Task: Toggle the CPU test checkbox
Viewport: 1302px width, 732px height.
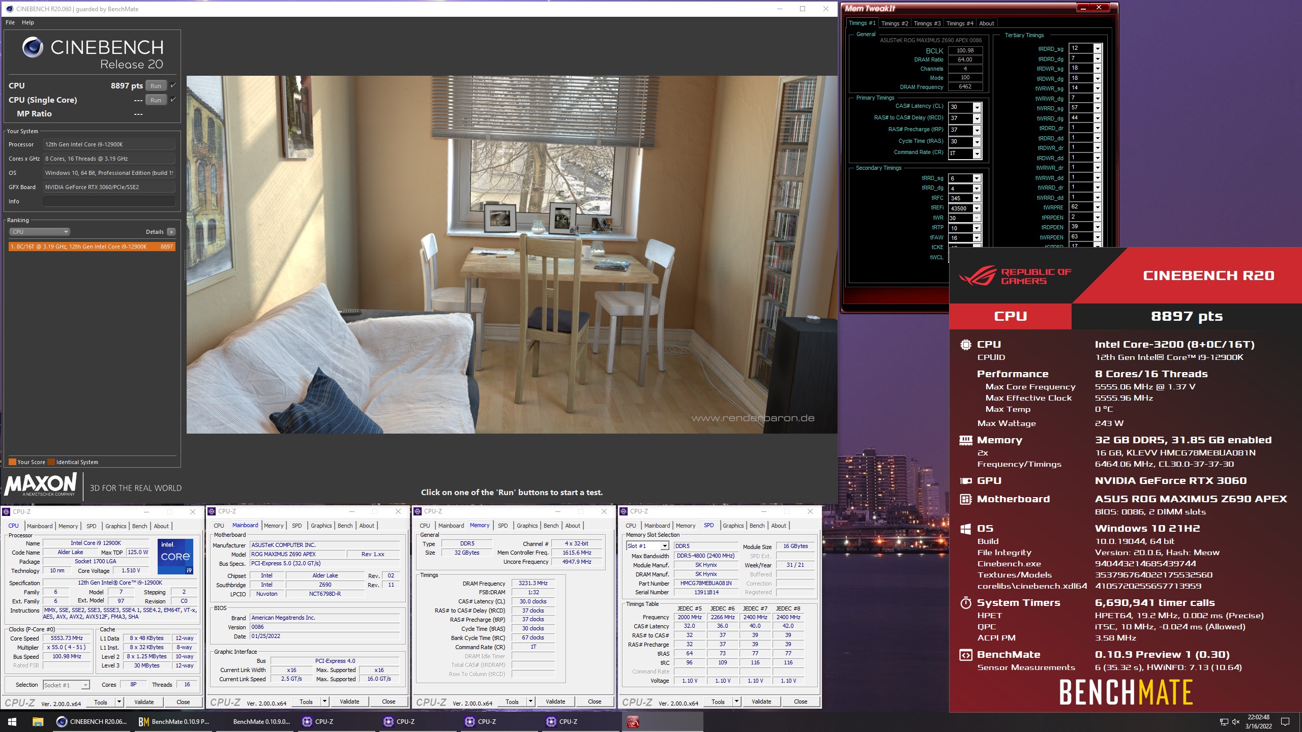Action: tap(173, 85)
